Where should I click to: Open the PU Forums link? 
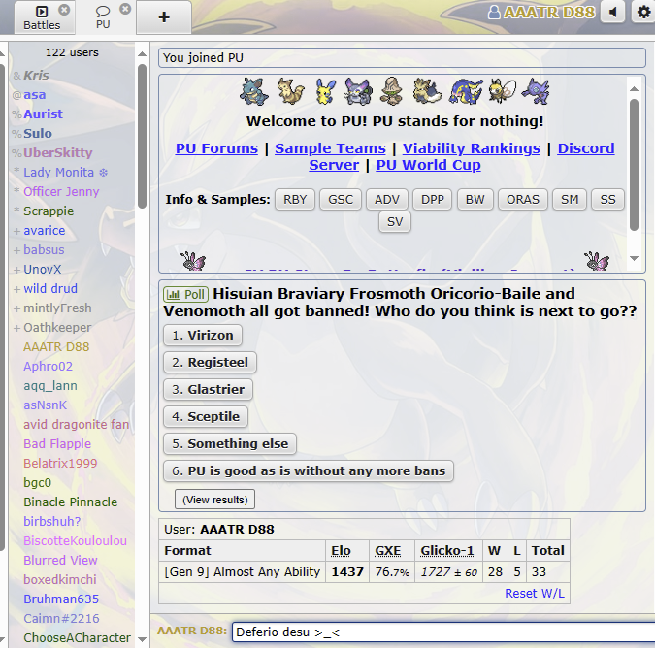click(x=216, y=148)
